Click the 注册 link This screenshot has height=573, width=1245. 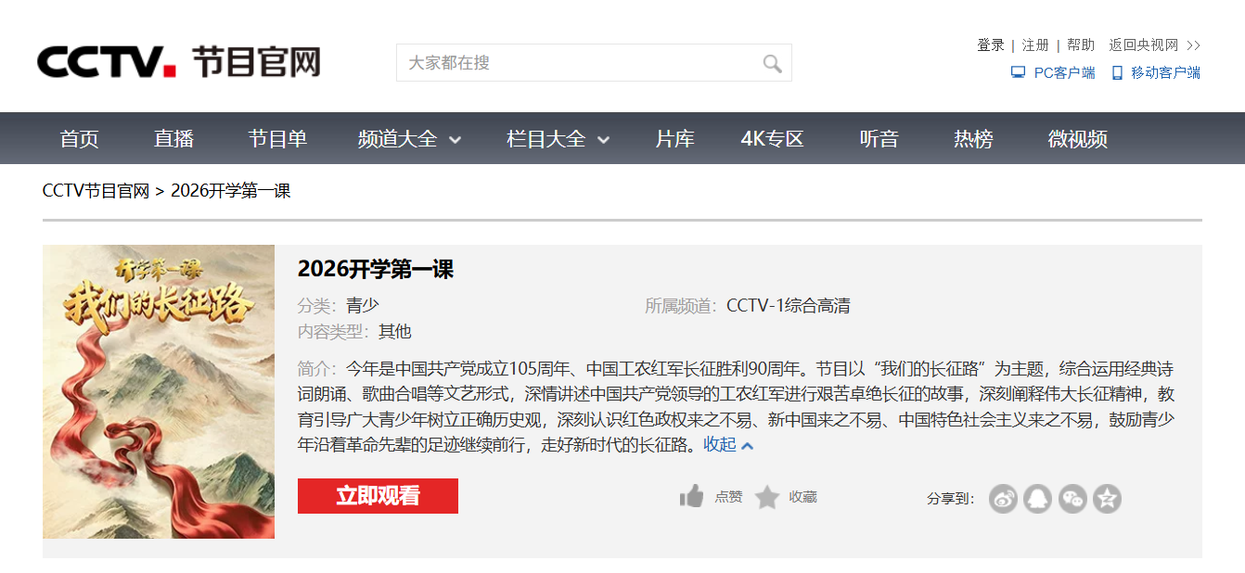tap(1035, 45)
